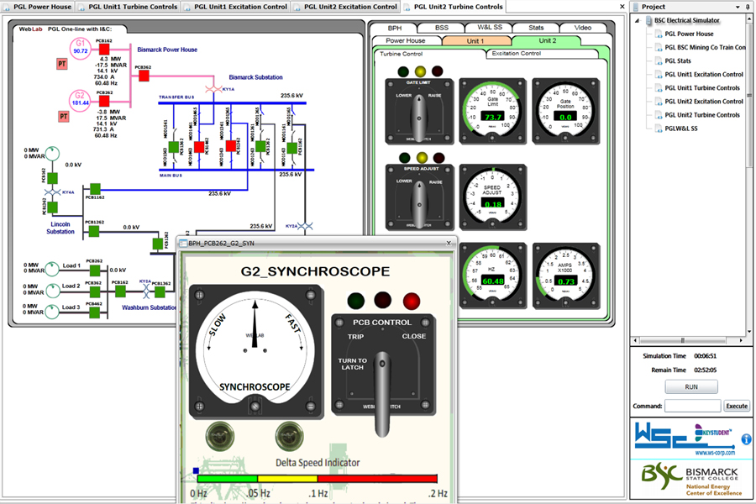Click the bright red lamp above PCB Control
This screenshot has height=504, width=756.
pos(412,301)
